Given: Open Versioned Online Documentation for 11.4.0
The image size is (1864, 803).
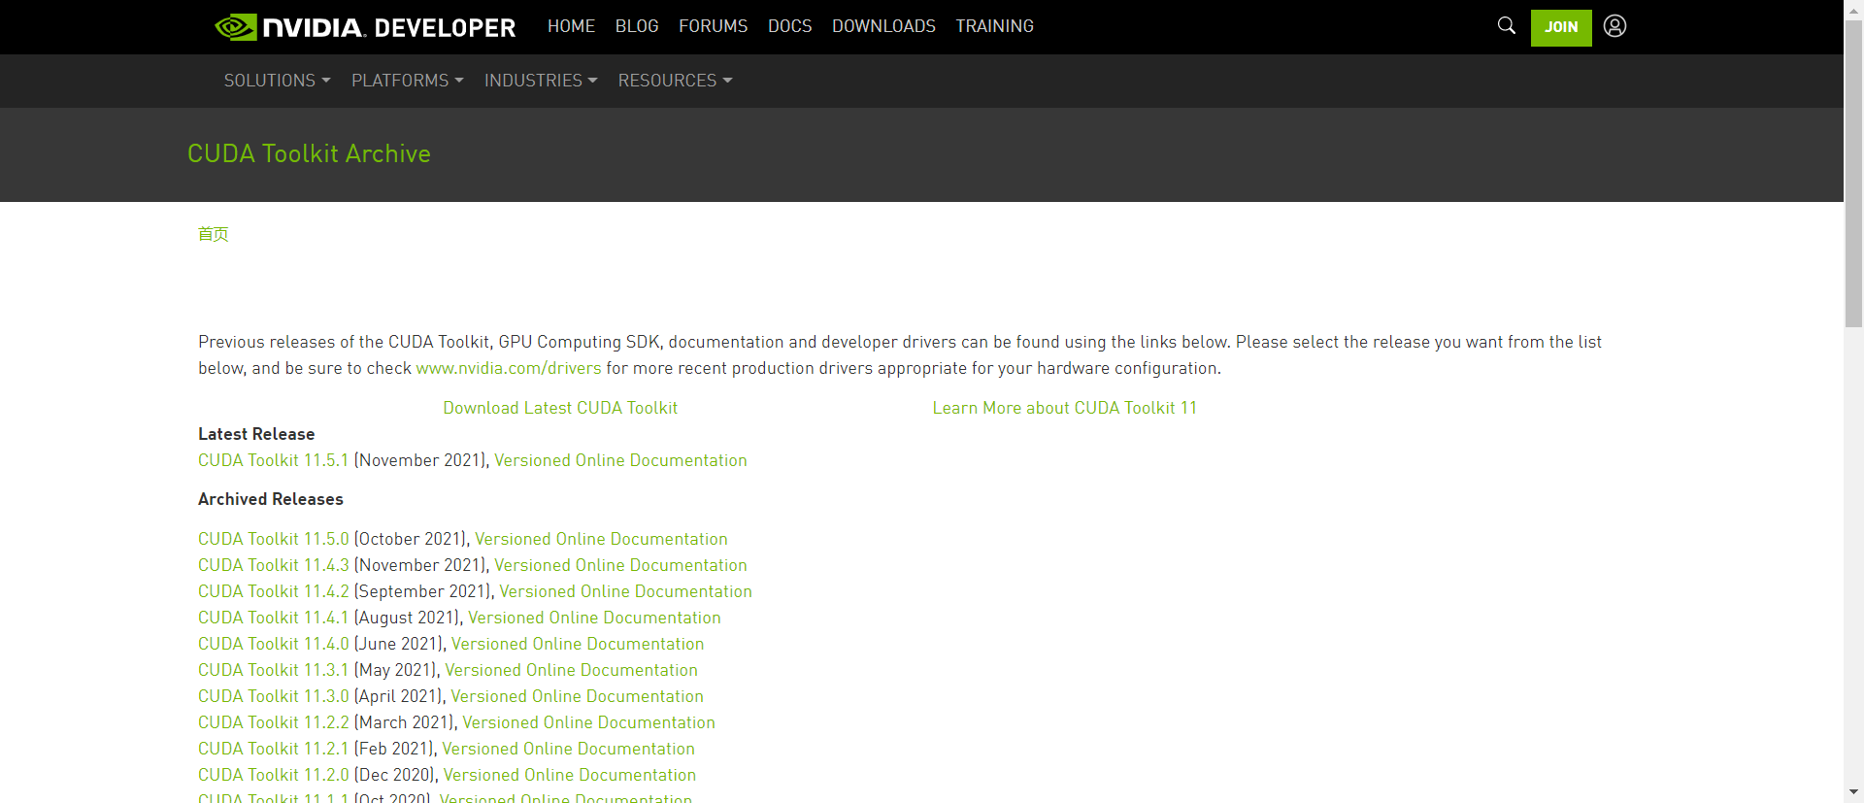Looking at the screenshot, I should [578, 644].
